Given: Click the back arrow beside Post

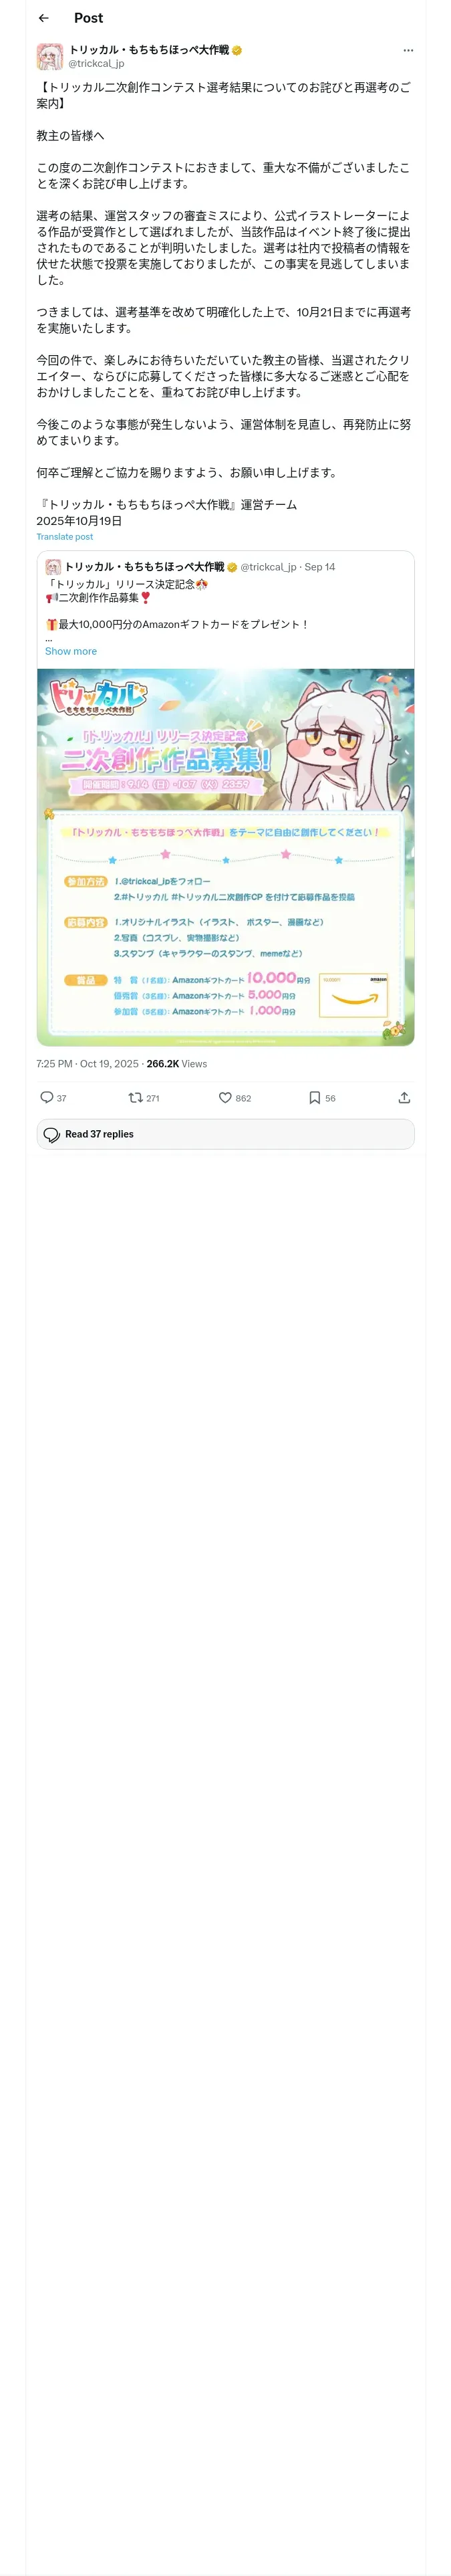Looking at the screenshot, I should pos(43,18).
